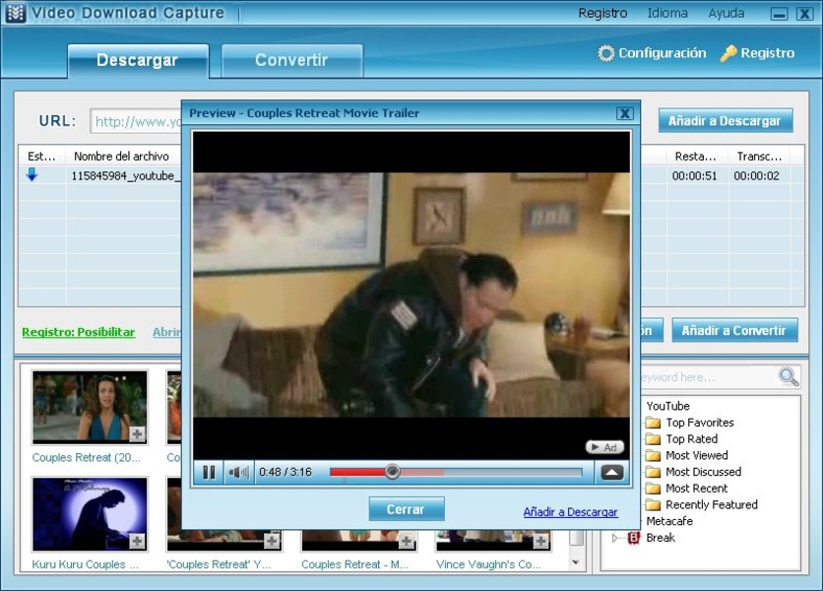The height and width of the screenshot is (591, 823).
Task: Add Couples Retreat (20... video via plus icon
Action: [x=137, y=434]
